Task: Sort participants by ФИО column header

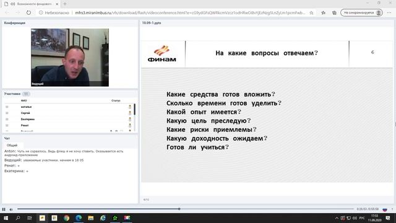Action: click(24, 100)
